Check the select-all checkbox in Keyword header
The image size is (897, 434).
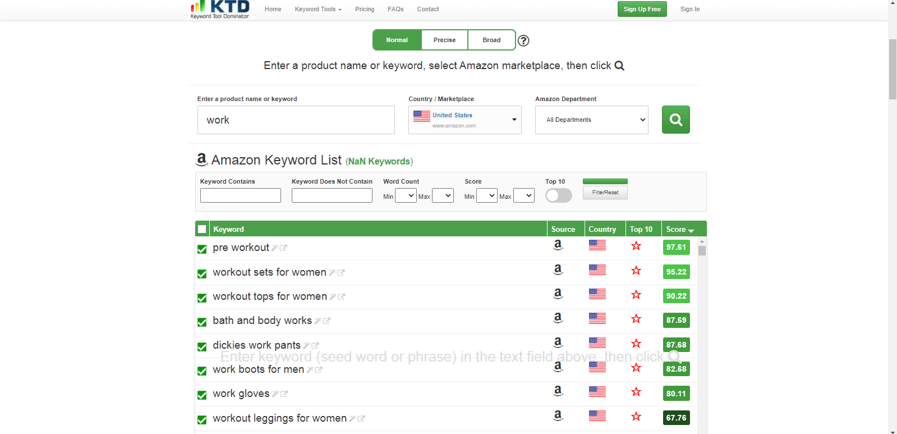click(202, 229)
